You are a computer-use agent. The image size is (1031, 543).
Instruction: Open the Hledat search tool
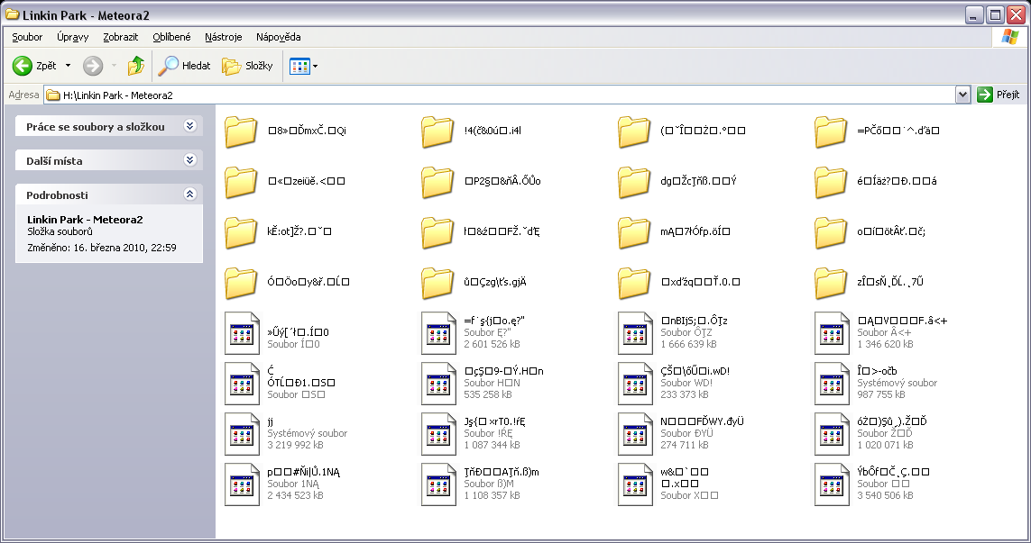185,66
